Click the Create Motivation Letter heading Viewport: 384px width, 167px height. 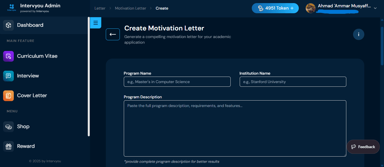(x=164, y=28)
